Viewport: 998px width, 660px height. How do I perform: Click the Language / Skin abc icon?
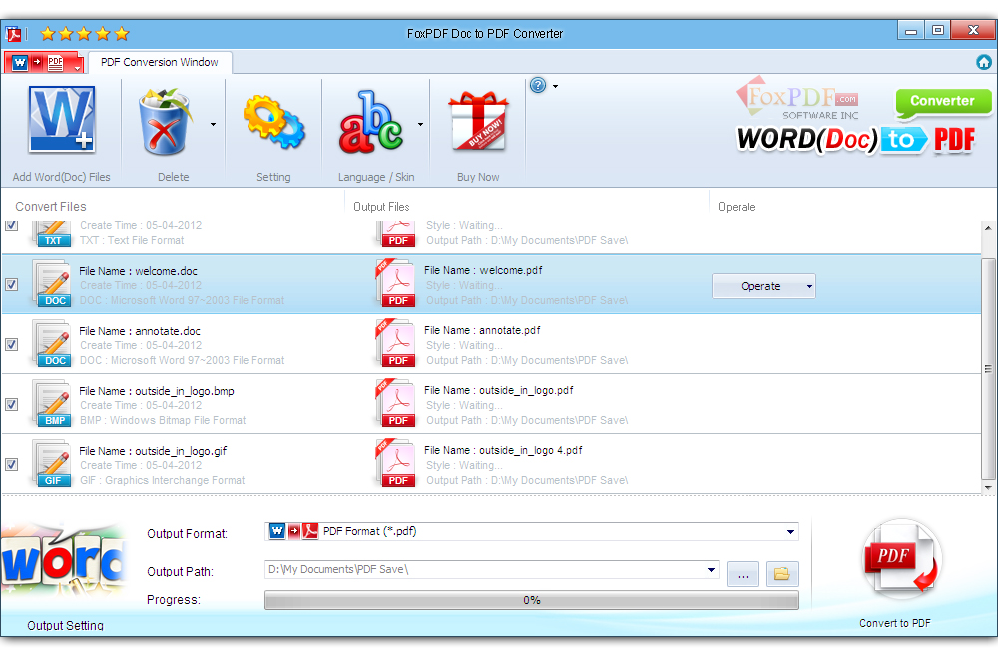[x=371, y=122]
